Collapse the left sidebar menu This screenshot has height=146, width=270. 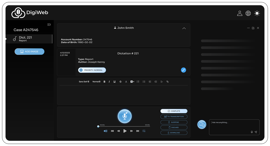(x=49, y=25)
